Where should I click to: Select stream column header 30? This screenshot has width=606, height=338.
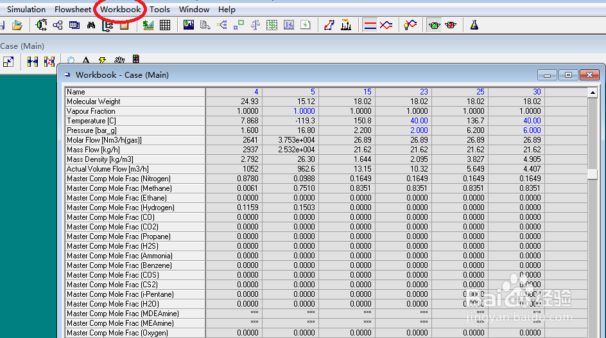coord(516,92)
